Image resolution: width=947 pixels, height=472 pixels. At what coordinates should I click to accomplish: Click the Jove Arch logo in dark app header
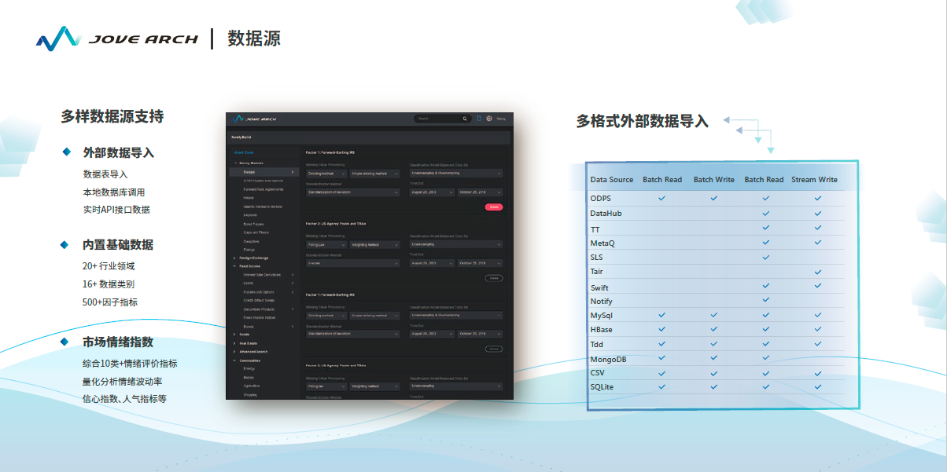(256, 119)
